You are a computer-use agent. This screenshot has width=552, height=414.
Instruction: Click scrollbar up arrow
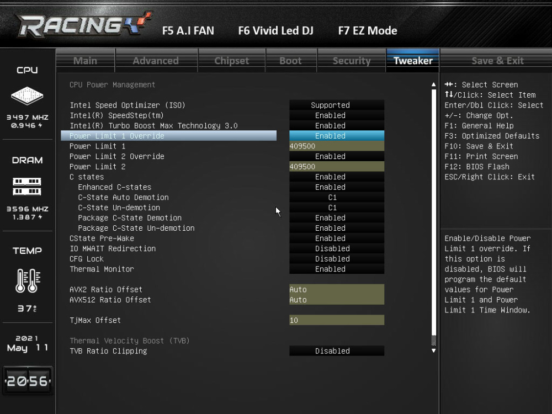[x=433, y=84]
